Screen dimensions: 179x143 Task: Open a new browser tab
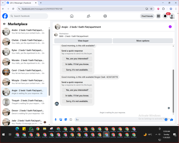[x=41, y=3]
